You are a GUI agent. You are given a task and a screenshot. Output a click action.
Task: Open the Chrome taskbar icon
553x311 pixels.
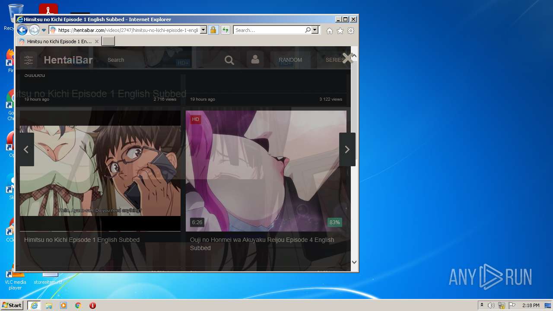coord(78,305)
